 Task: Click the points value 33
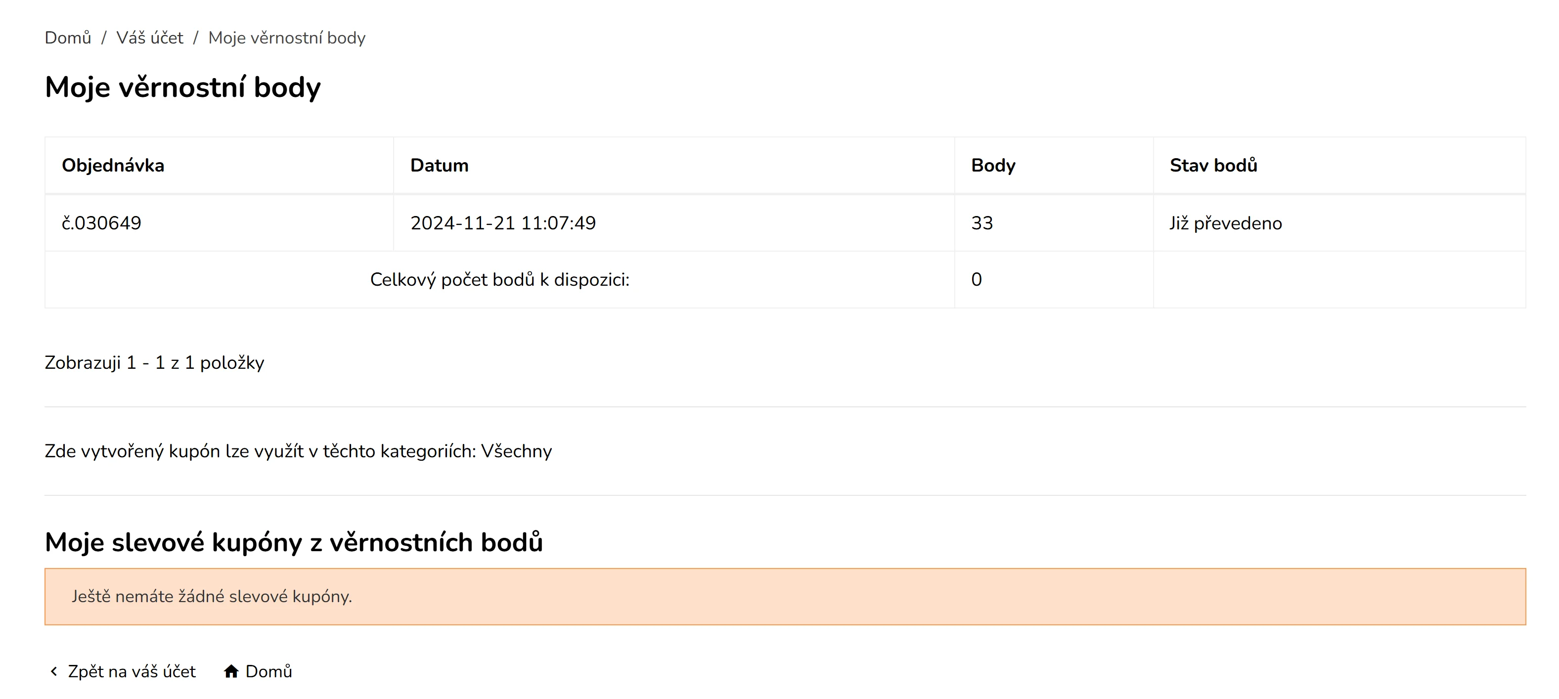tap(981, 223)
